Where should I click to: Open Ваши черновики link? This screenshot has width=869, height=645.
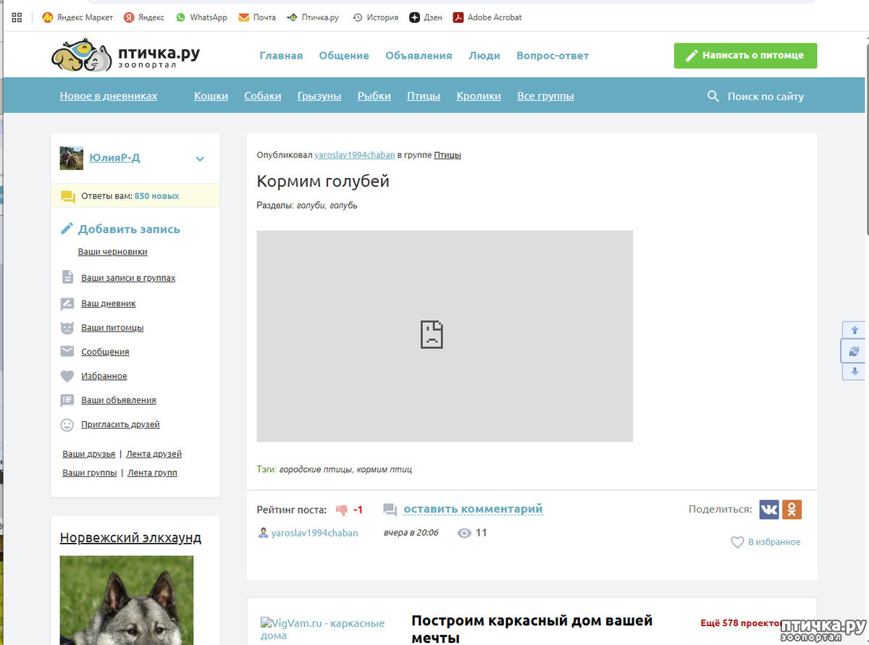coord(113,252)
